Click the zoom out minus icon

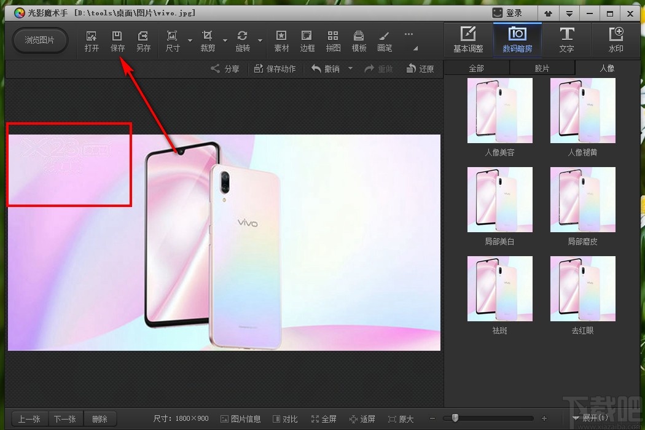[x=432, y=418]
